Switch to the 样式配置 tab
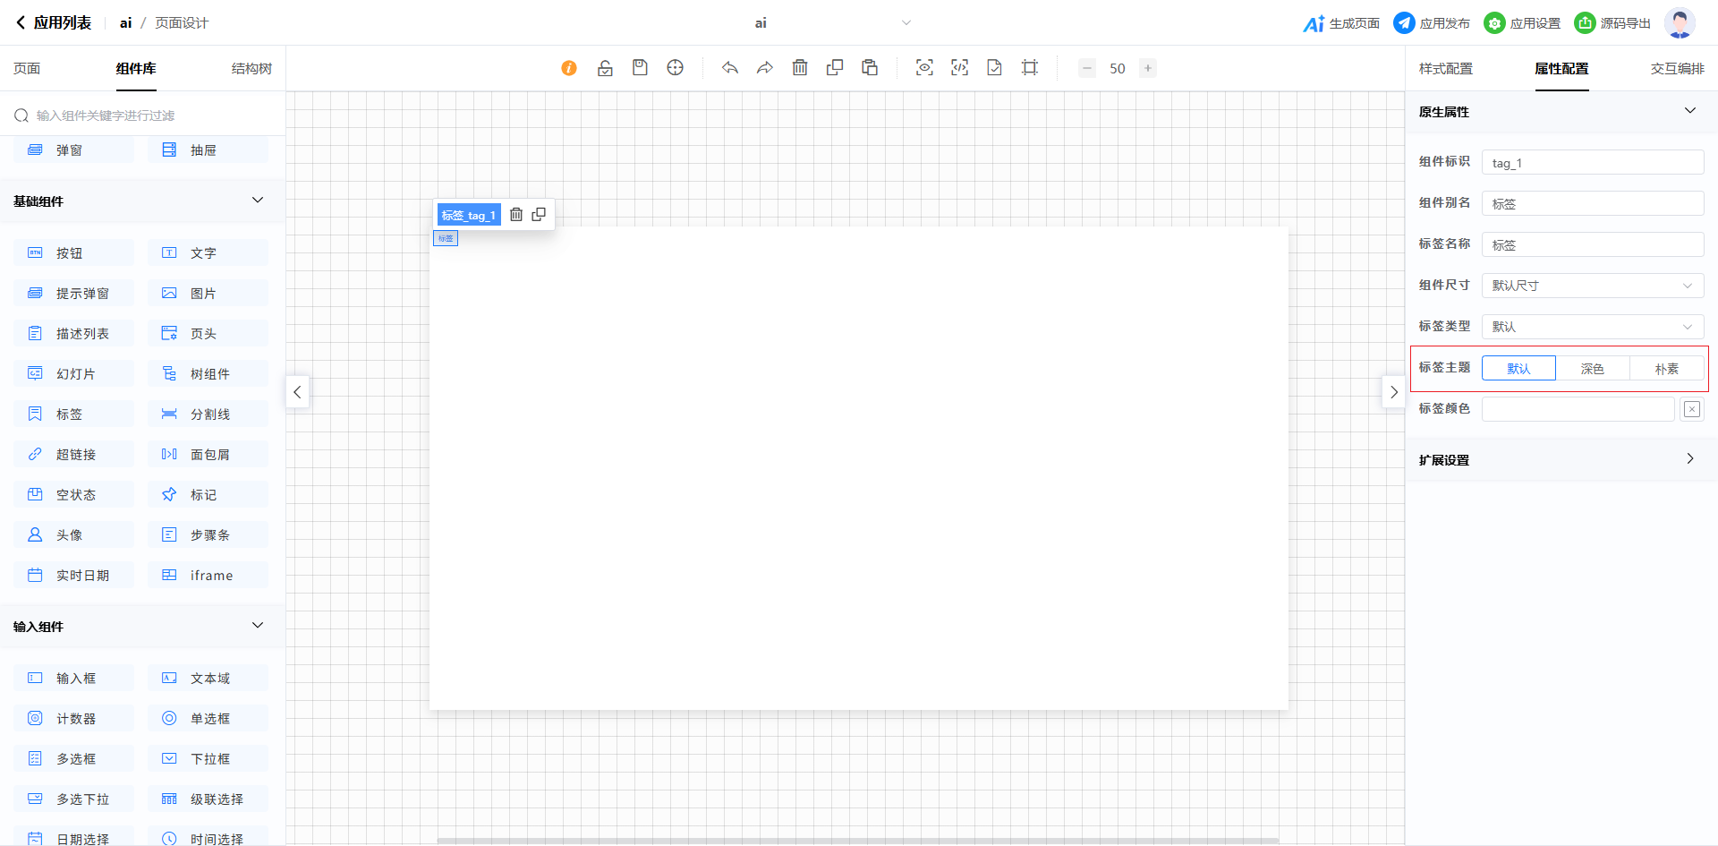1718x846 pixels. [x=1445, y=69]
